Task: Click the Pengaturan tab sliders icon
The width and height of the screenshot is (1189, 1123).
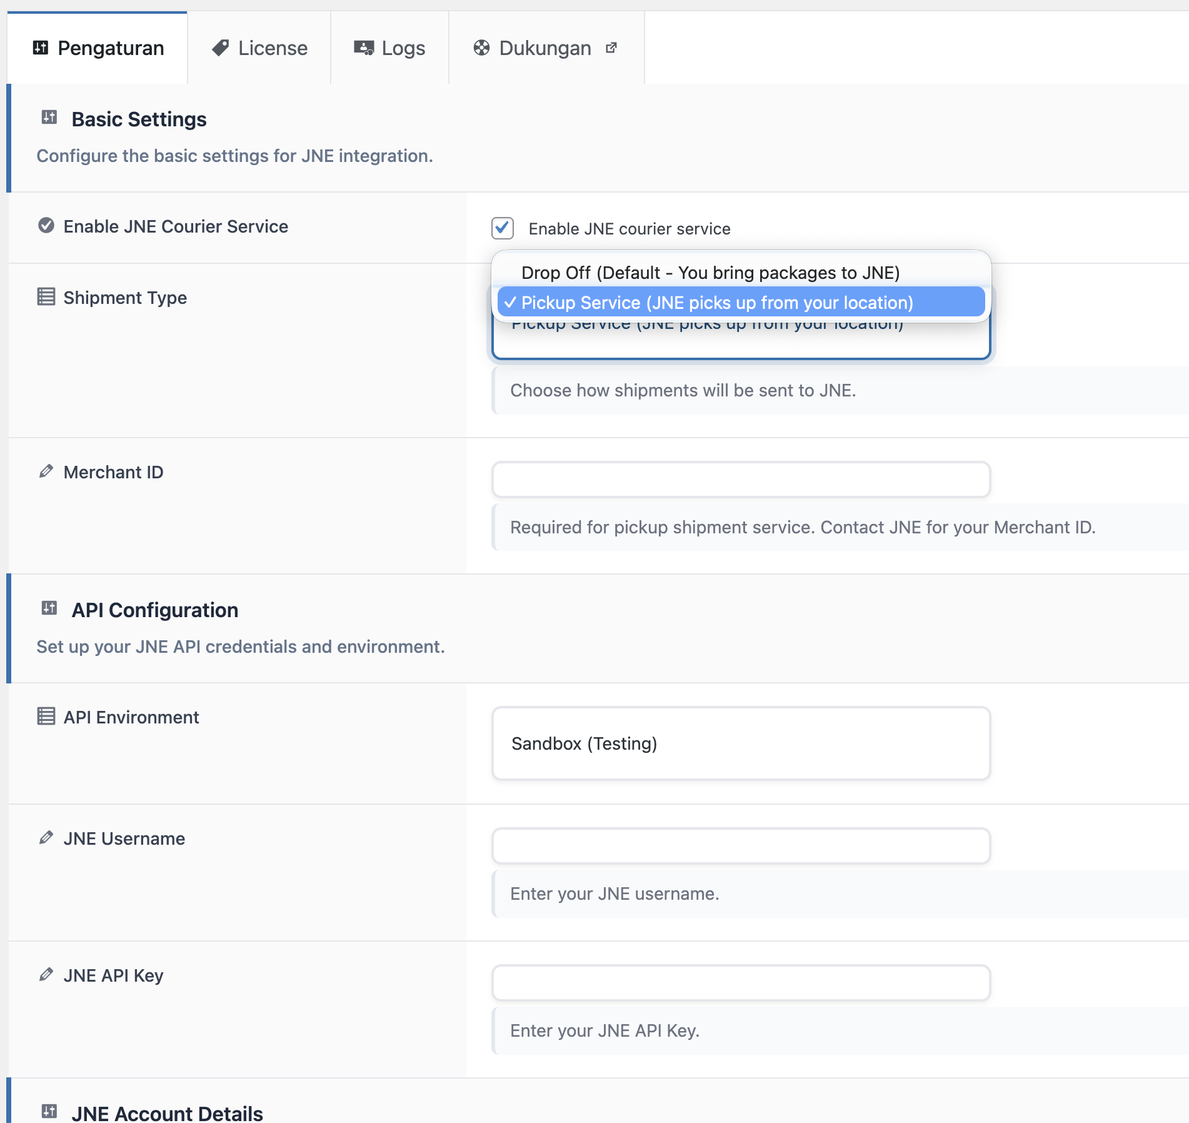Action: [x=41, y=48]
